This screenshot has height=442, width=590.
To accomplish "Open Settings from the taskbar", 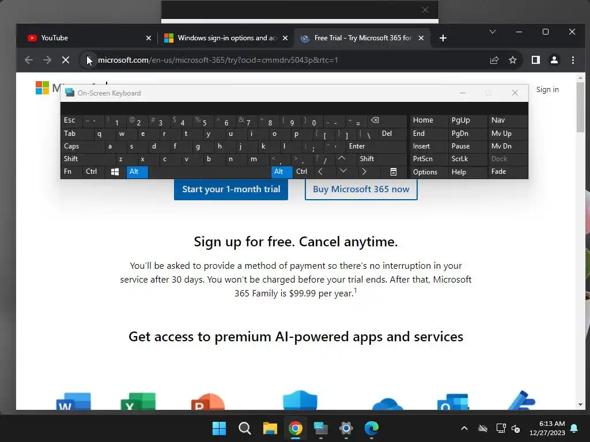I will click(x=346, y=428).
